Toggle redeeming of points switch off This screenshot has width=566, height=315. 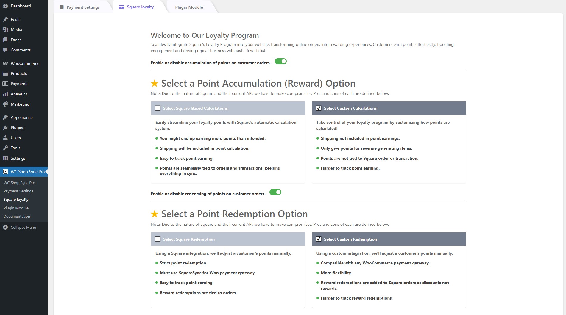click(x=275, y=192)
